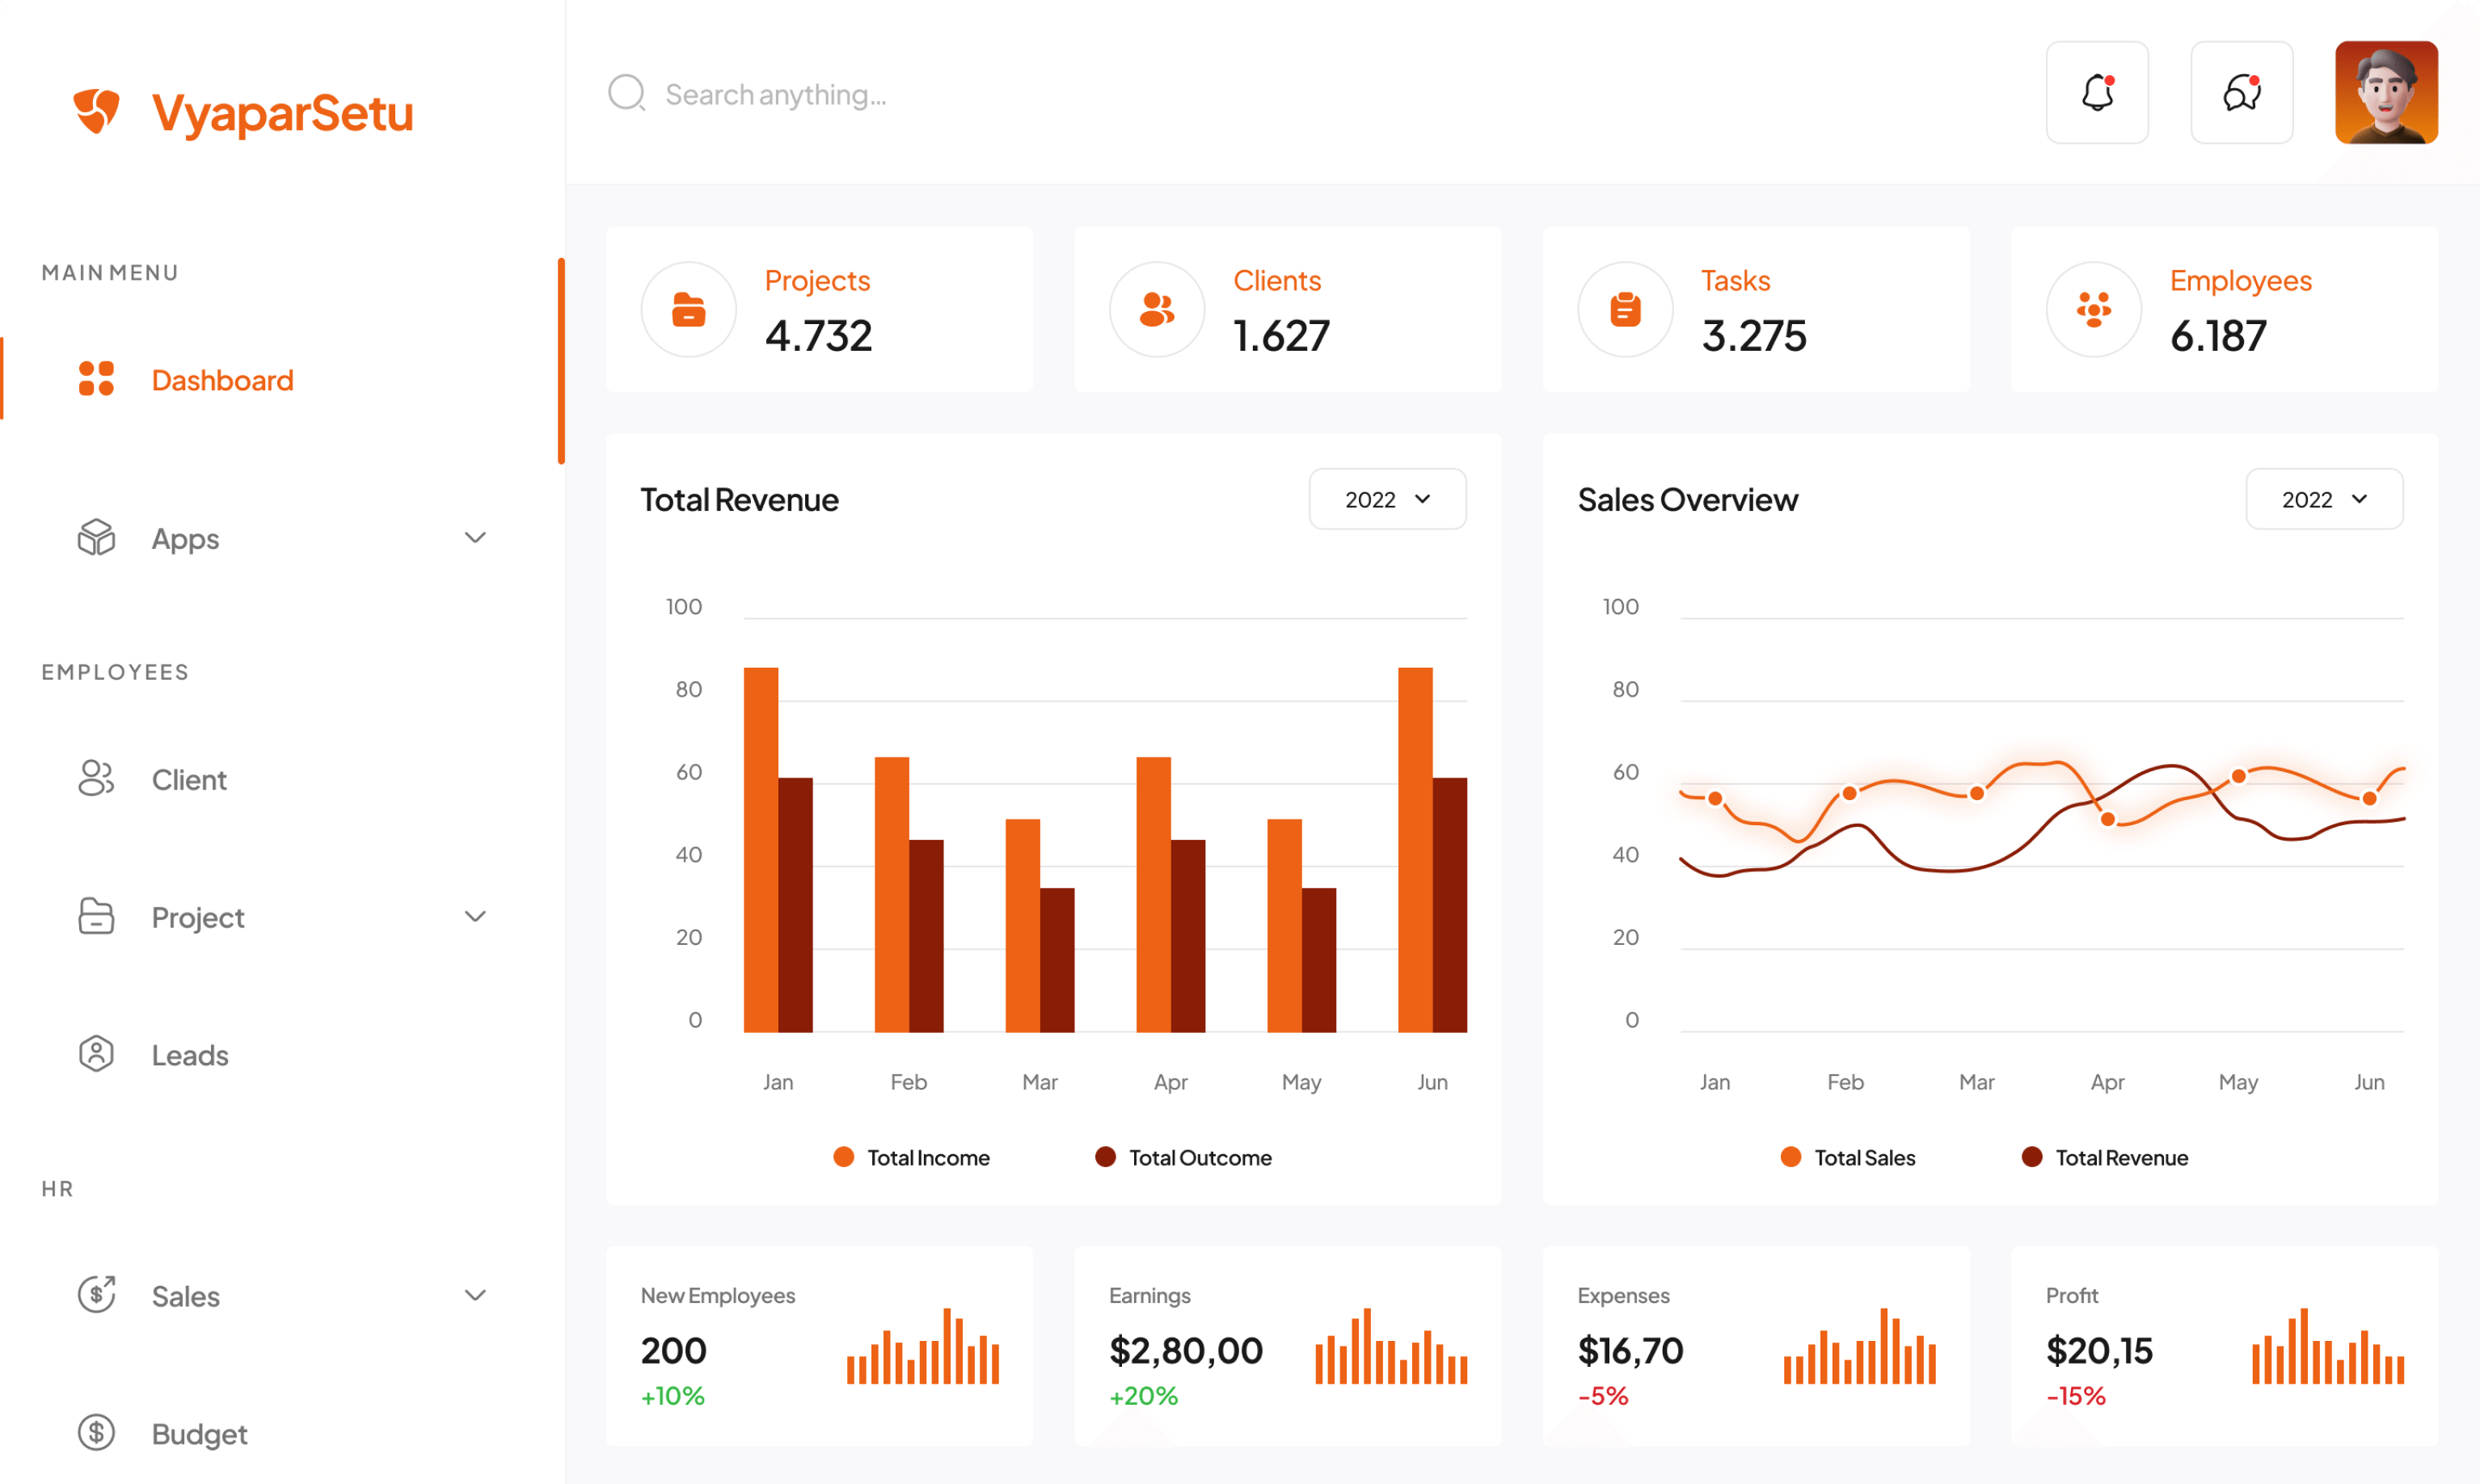Toggle Total Sales legend series

point(1848,1157)
